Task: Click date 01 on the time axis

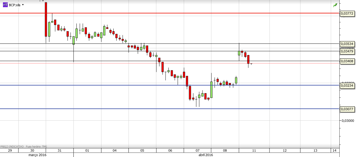Action: [x=87, y=151]
